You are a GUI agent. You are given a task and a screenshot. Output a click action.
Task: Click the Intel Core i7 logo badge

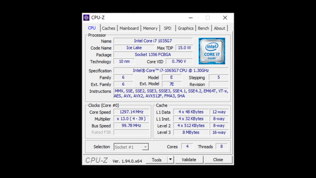click(212, 51)
